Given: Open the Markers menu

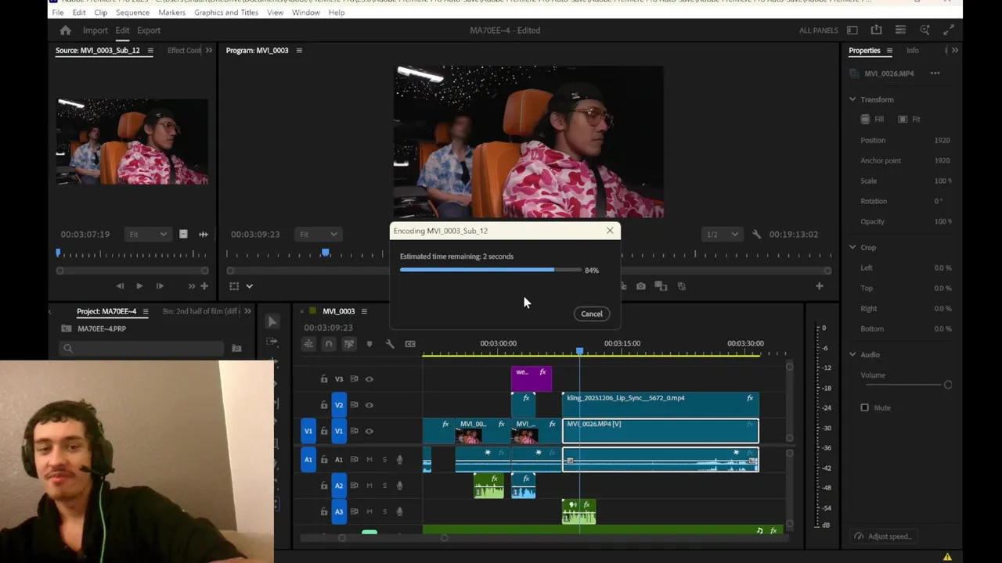Looking at the screenshot, I should (171, 13).
